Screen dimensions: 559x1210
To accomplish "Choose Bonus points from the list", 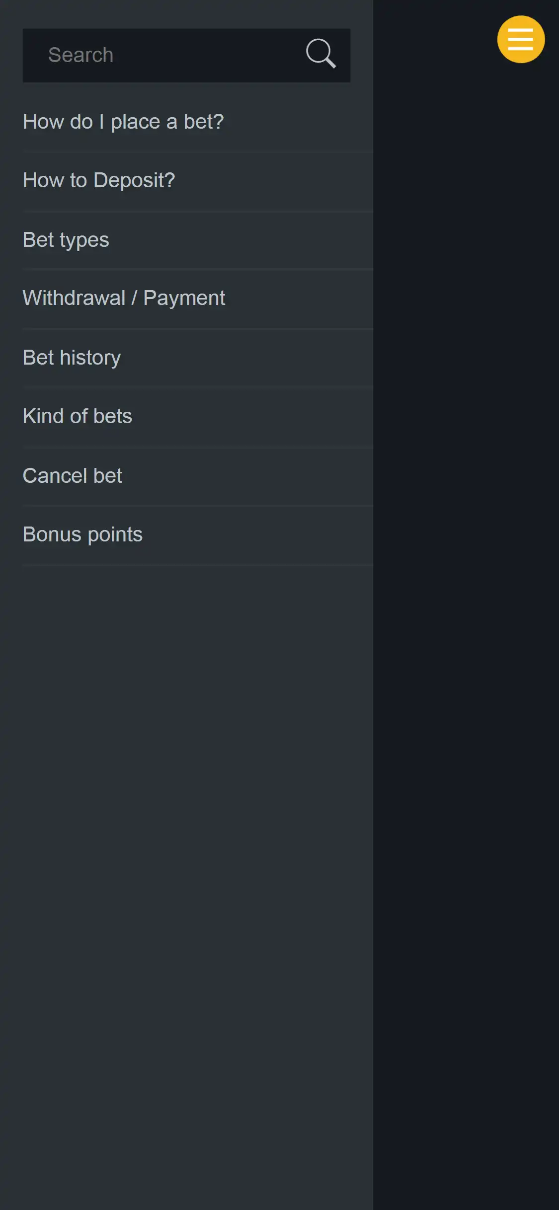I will 83,534.
